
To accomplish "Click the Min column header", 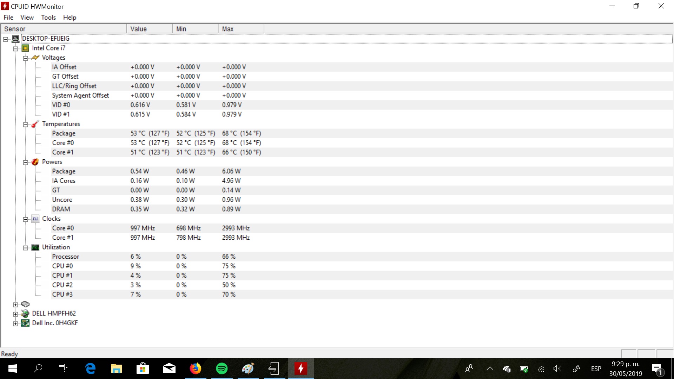I will (196, 29).
